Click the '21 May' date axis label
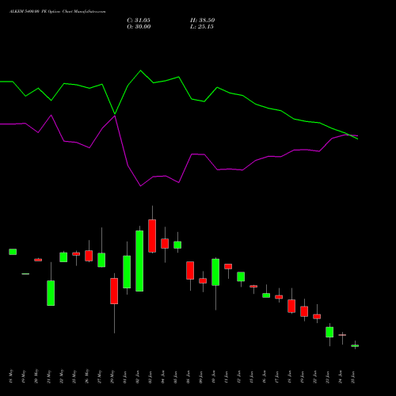396x396 pixels. [49, 376]
